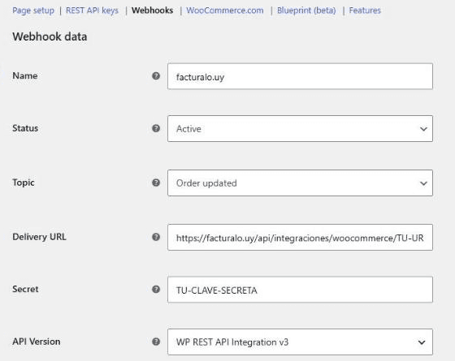Image resolution: width=455 pixels, height=361 pixels.
Task: Click the Topic label
Action: pyautogui.click(x=24, y=183)
